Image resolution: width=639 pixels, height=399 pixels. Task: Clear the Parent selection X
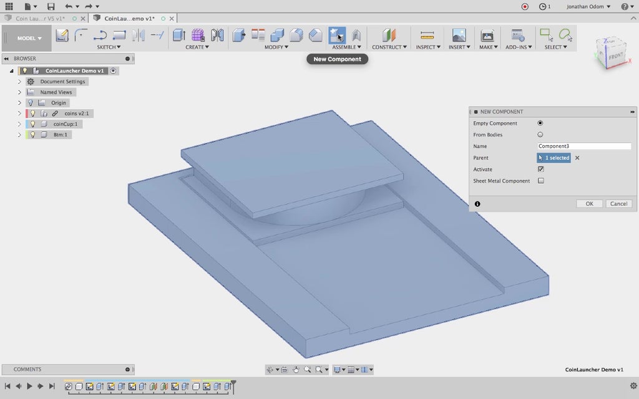click(577, 158)
